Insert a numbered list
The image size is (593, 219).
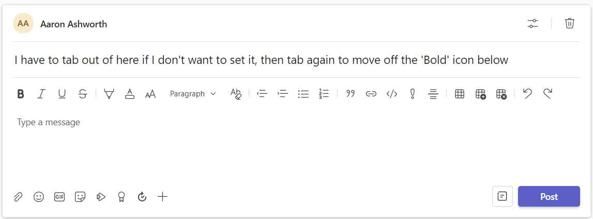coord(324,94)
